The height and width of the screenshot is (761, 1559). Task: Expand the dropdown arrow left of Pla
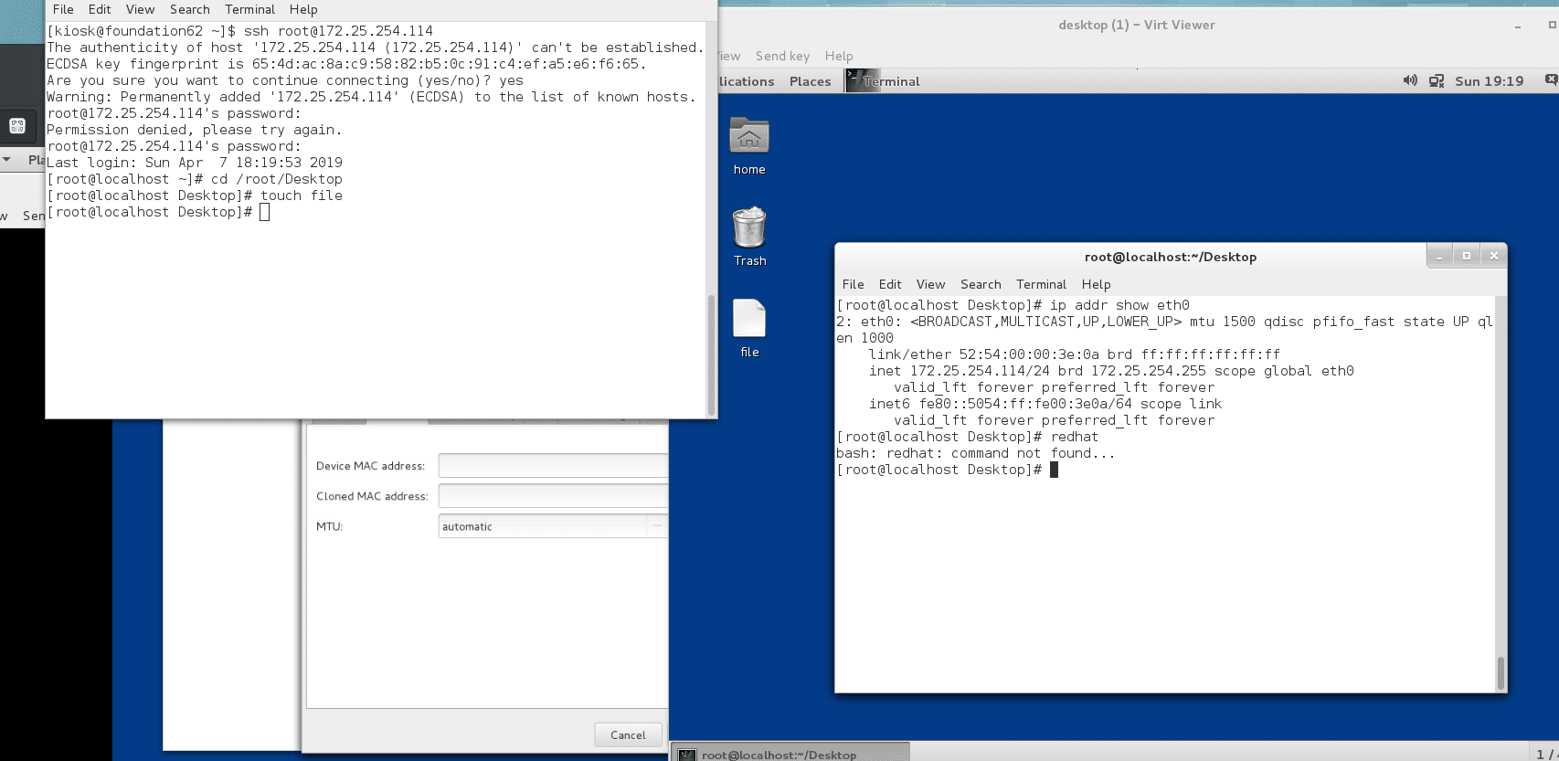point(7,160)
